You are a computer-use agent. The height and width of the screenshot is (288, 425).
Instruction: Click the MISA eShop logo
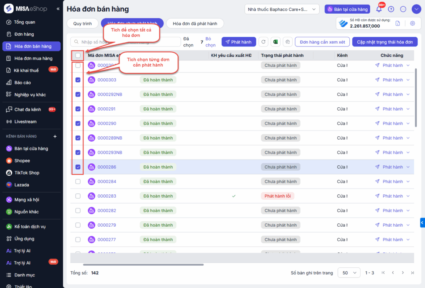click(x=25, y=9)
